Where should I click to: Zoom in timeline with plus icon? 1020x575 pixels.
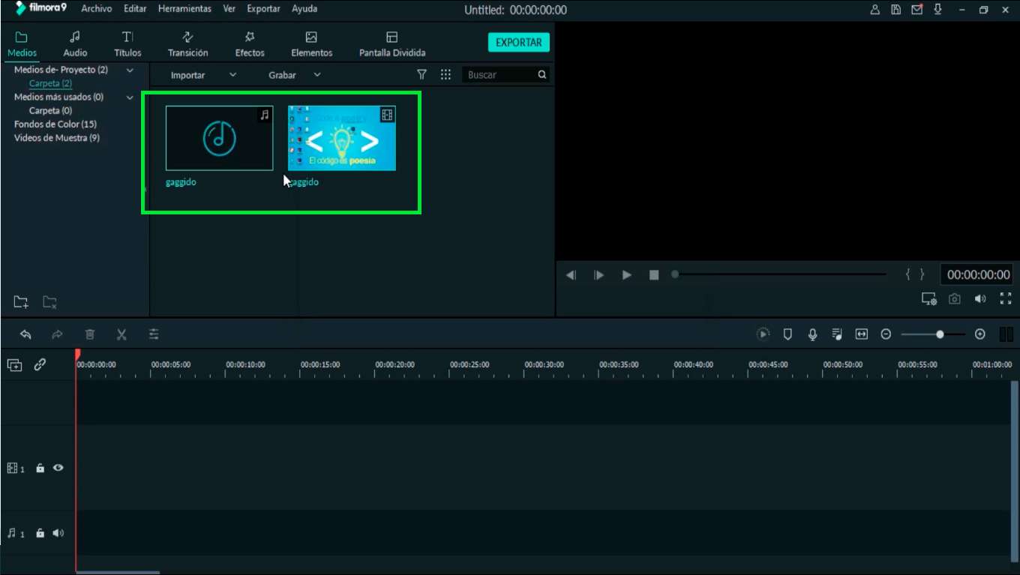click(980, 334)
